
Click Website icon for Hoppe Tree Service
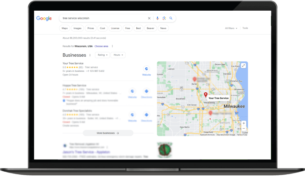point(132,91)
